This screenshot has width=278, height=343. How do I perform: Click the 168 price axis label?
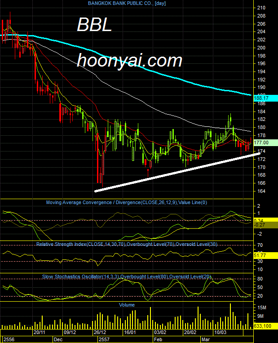pyautogui.click(x=261, y=175)
